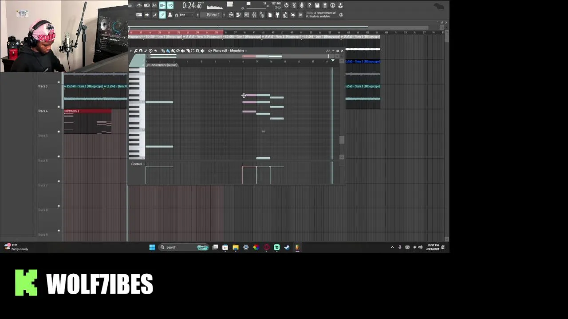Toggle blend recording overdub
The image size is (568, 319).
(162, 5)
